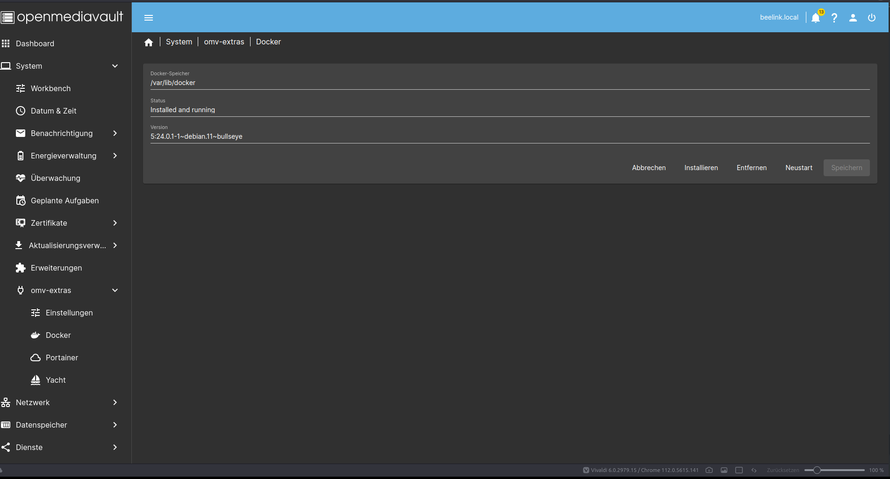
Task: Click the power button icon
Action: (872, 18)
